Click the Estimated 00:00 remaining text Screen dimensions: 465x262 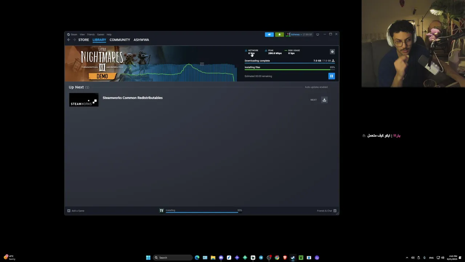[x=258, y=76]
